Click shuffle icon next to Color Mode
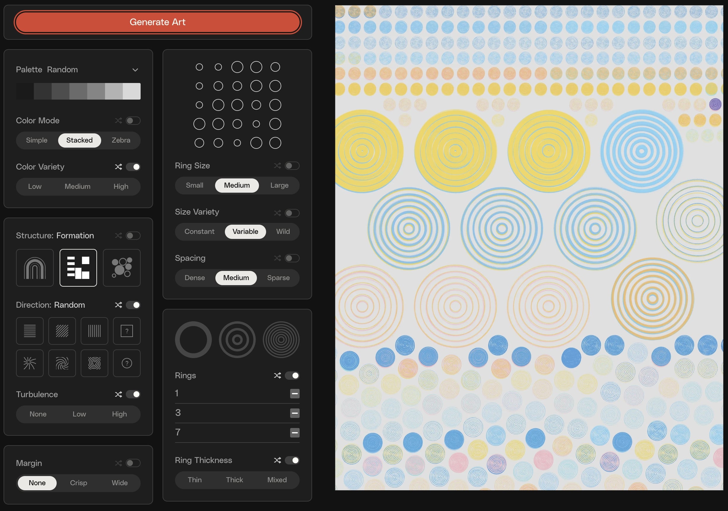Viewport: 728px width, 511px height. click(118, 120)
